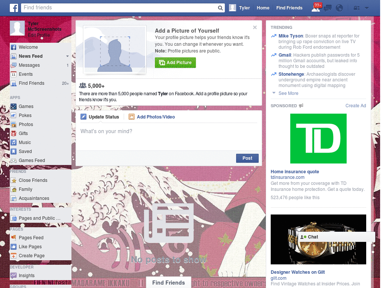Click the profile picture placeholder image

pos(115,50)
